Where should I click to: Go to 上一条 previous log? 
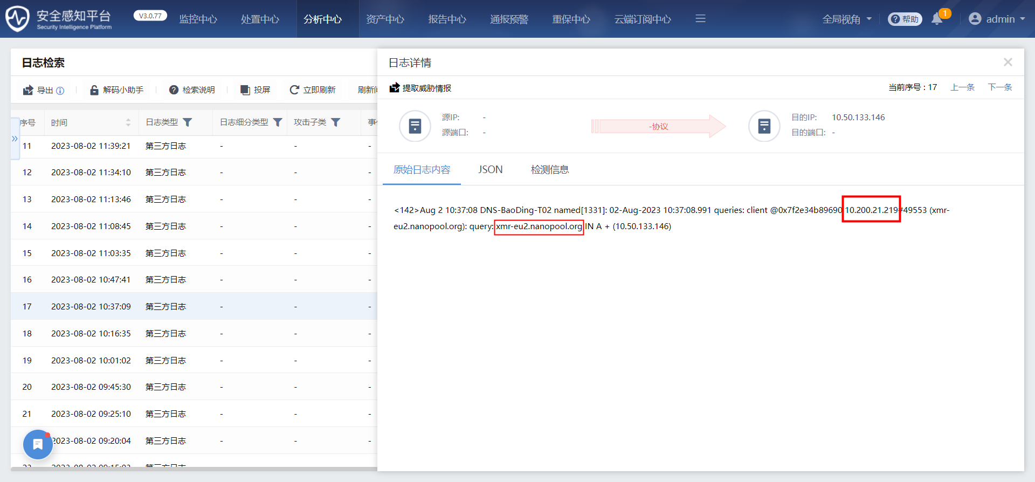[x=962, y=87]
